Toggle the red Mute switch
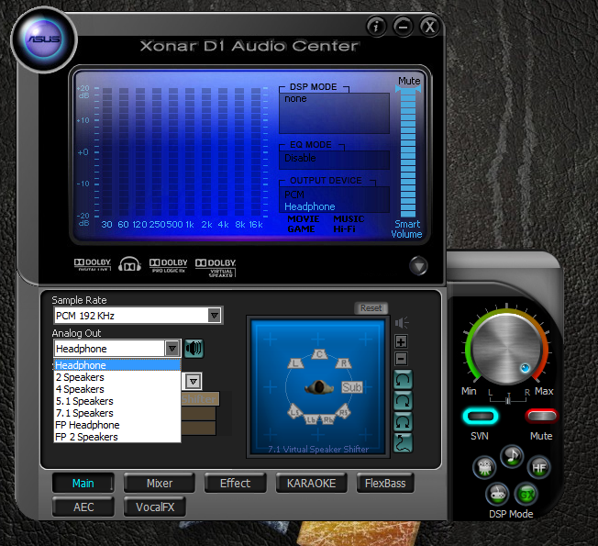 pyautogui.click(x=542, y=416)
